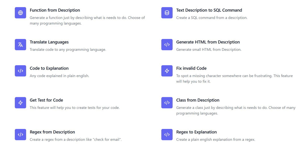The height and width of the screenshot is (149, 305).
Task: Click the code icon beside Class from Description
Action: [167, 103]
